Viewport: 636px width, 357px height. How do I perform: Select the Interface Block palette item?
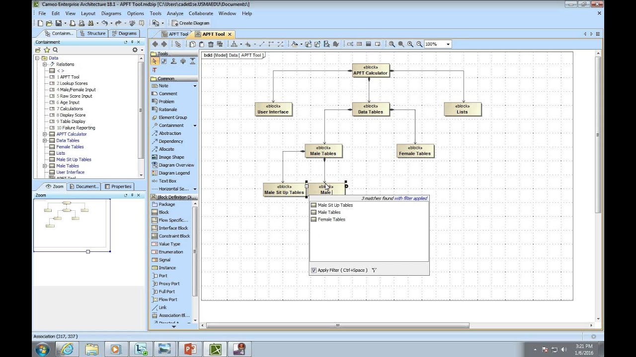tap(174, 228)
